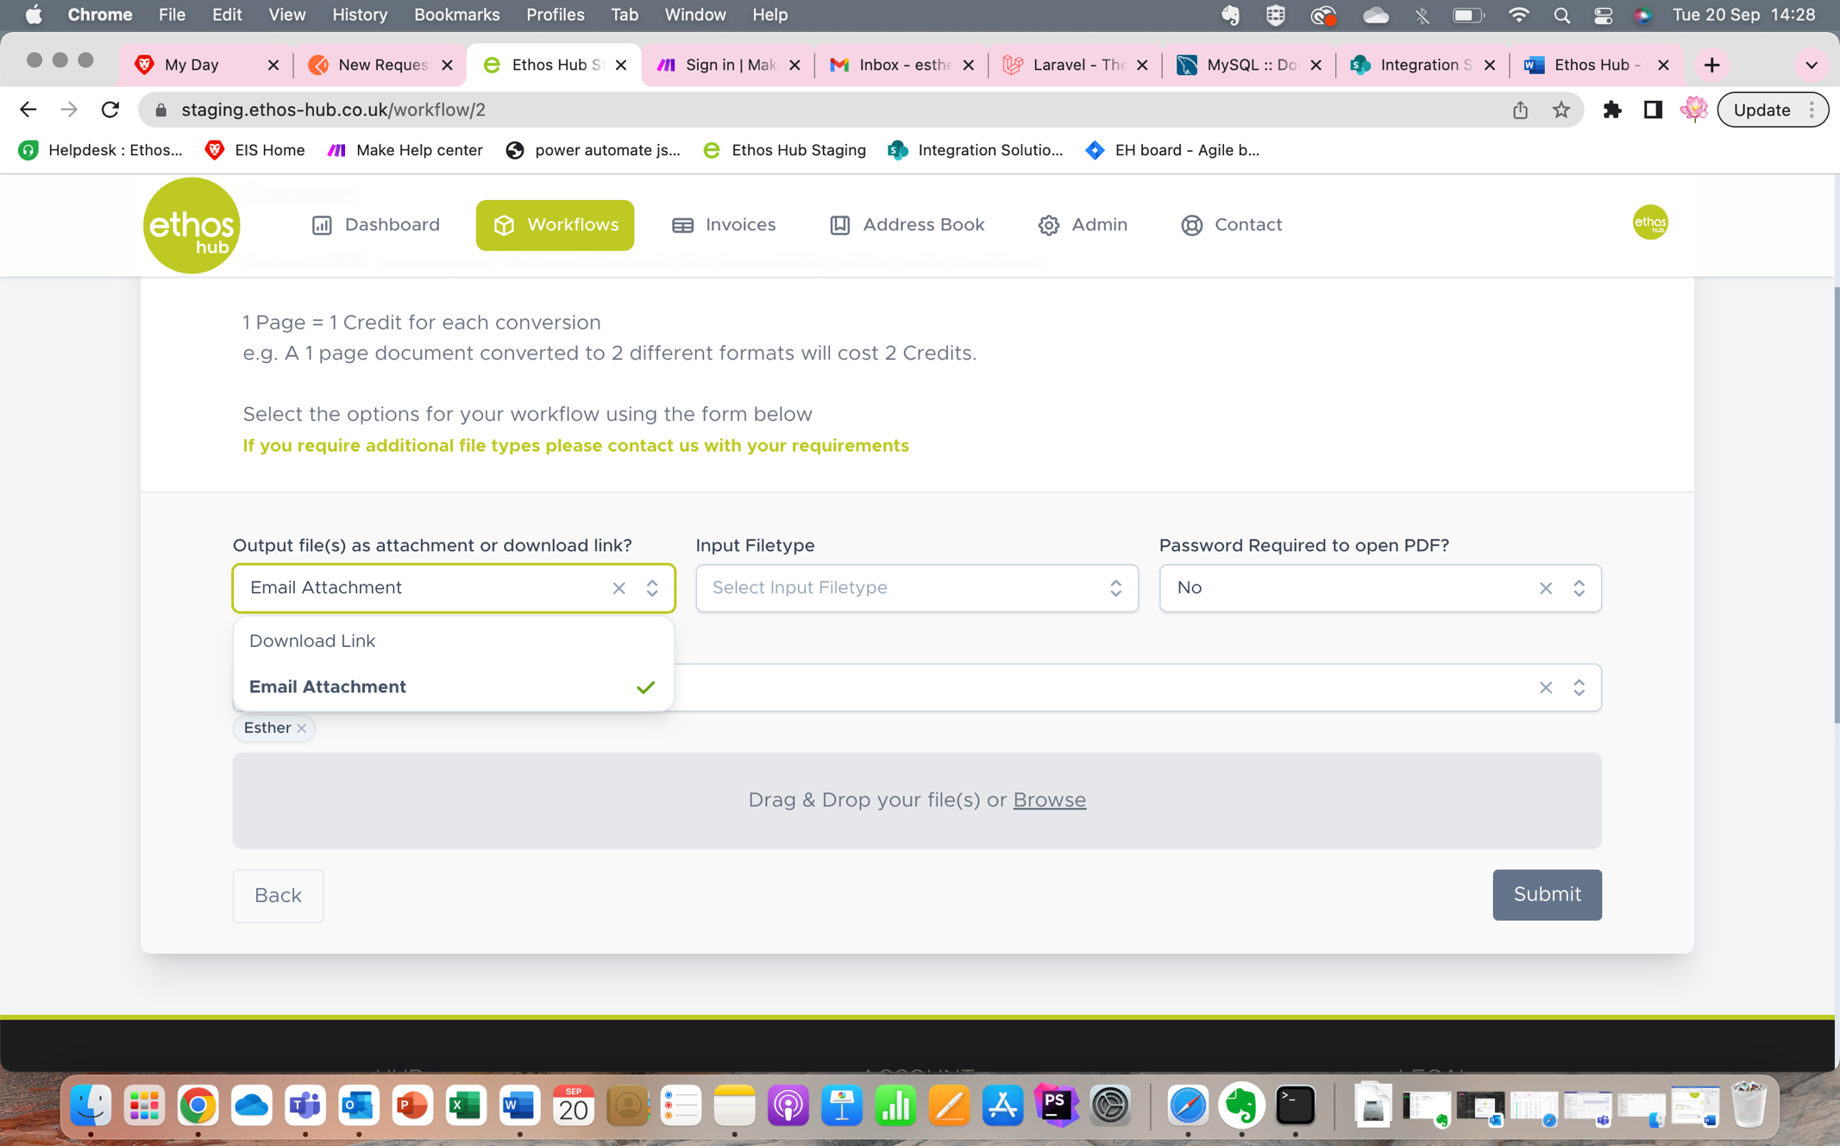Switch to the Inbox Gmail tab

[897, 64]
